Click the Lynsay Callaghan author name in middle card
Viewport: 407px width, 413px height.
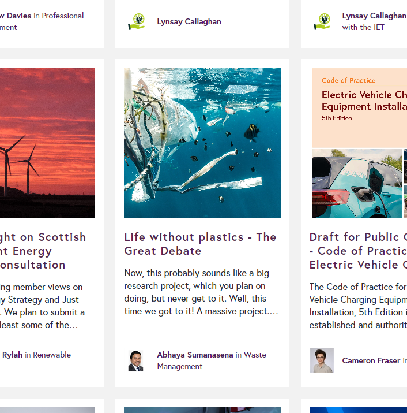[189, 21]
